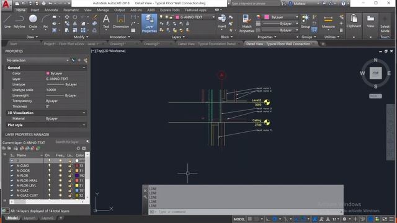Open the Manage ribbon tab

click(x=103, y=10)
